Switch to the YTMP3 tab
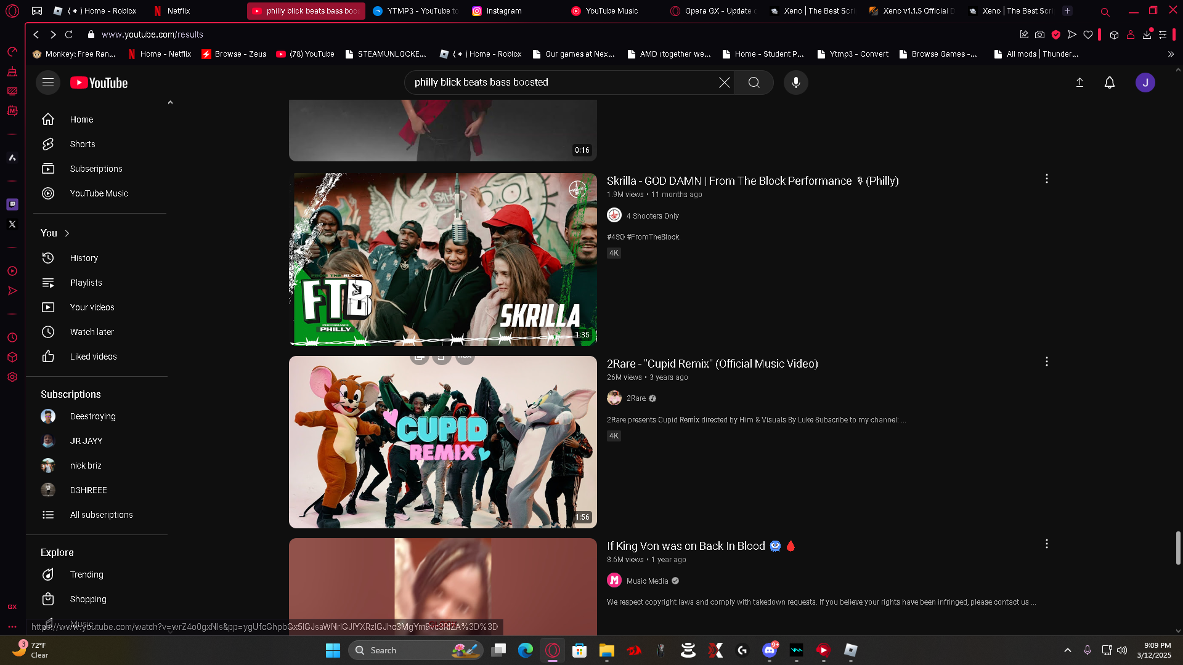Viewport: 1183px width, 665px height. click(416, 10)
